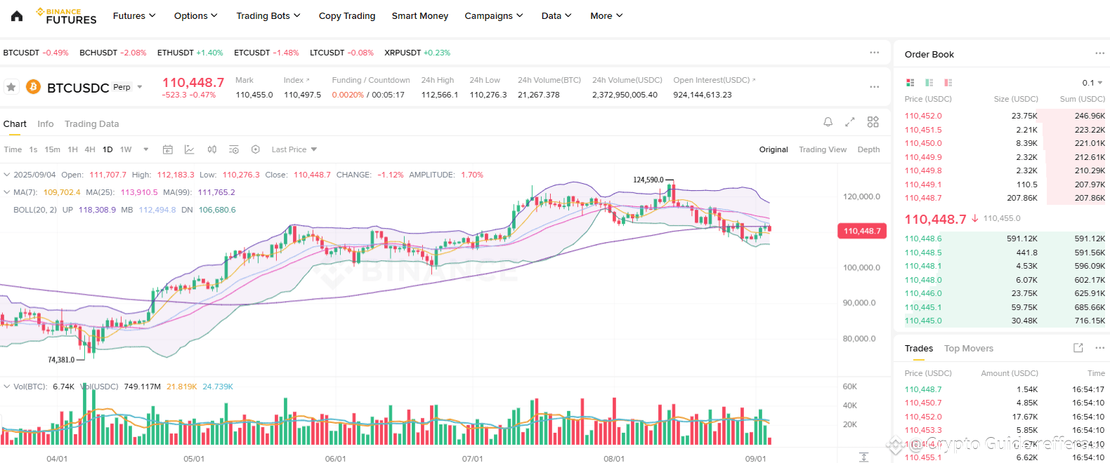Open the technical indicators line chart icon
Viewport: 1110px width, 463px height.
tap(190, 149)
